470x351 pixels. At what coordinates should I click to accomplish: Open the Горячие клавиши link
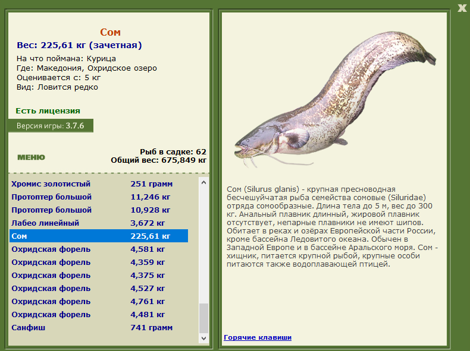click(258, 337)
